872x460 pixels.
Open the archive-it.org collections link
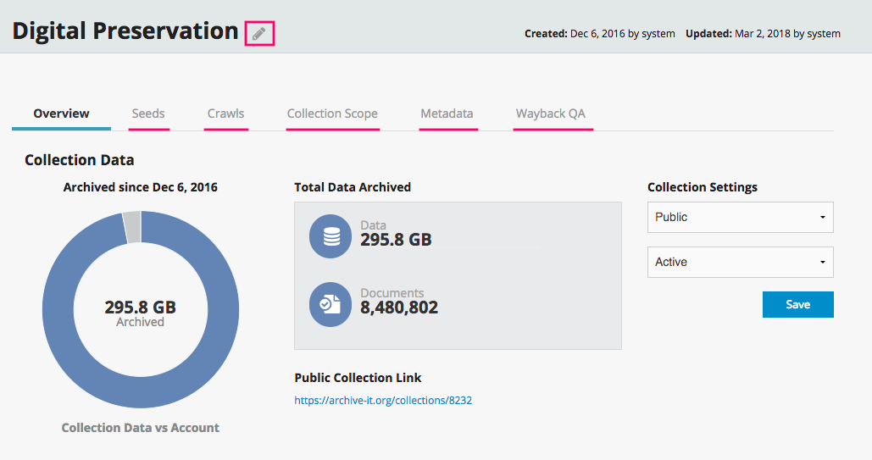pos(383,401)
